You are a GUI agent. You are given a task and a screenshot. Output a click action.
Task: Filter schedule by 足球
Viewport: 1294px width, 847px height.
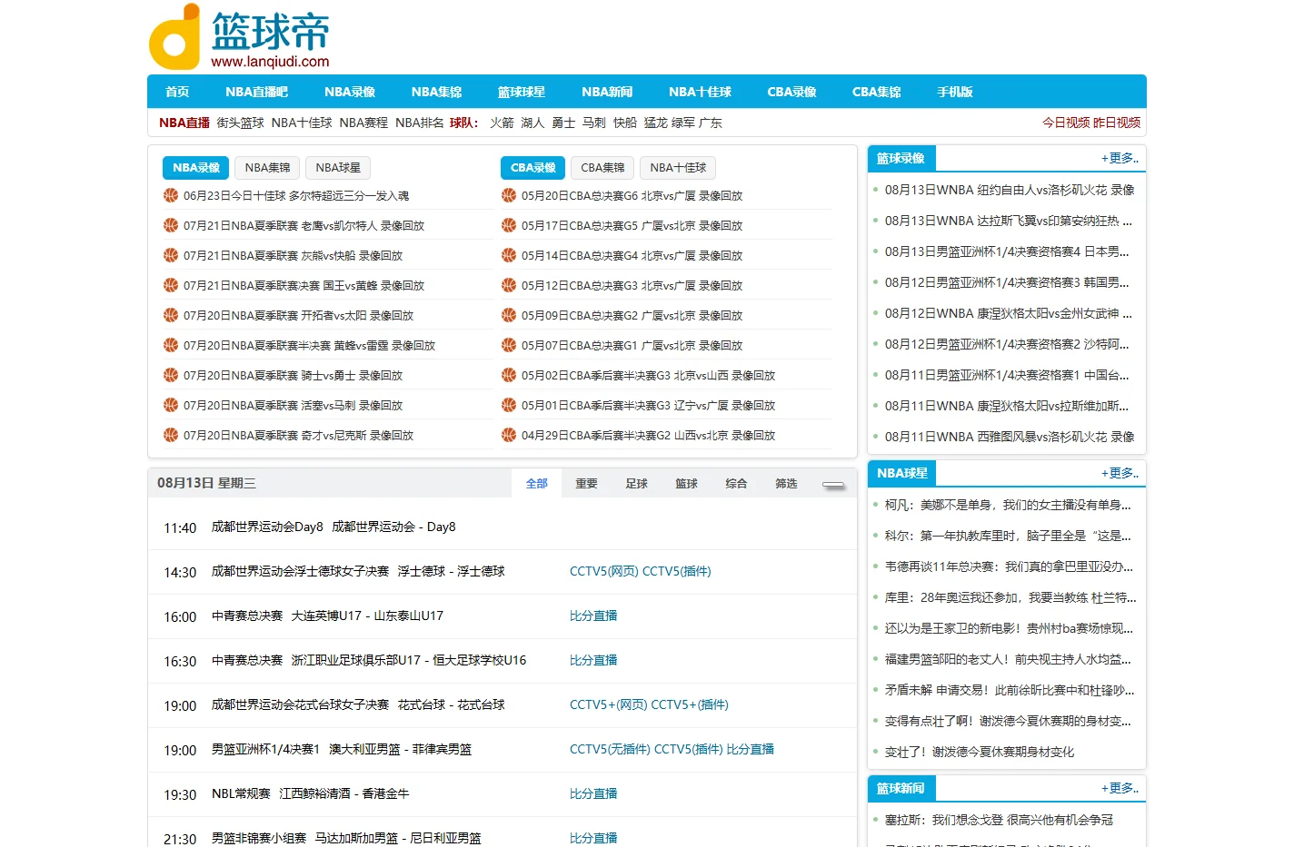pyautogui.click(x=637, y=484)
